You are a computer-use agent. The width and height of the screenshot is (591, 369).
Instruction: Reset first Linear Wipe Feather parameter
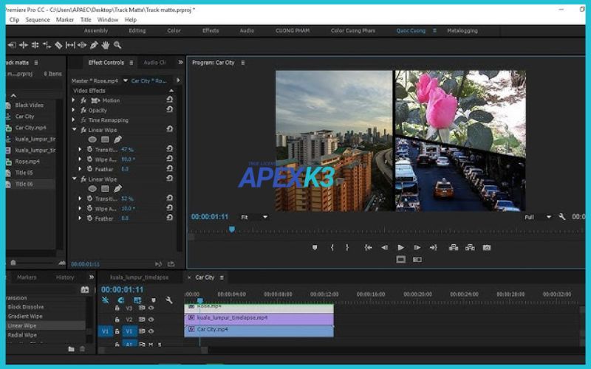pyautogui.click(x=170, y=168)
